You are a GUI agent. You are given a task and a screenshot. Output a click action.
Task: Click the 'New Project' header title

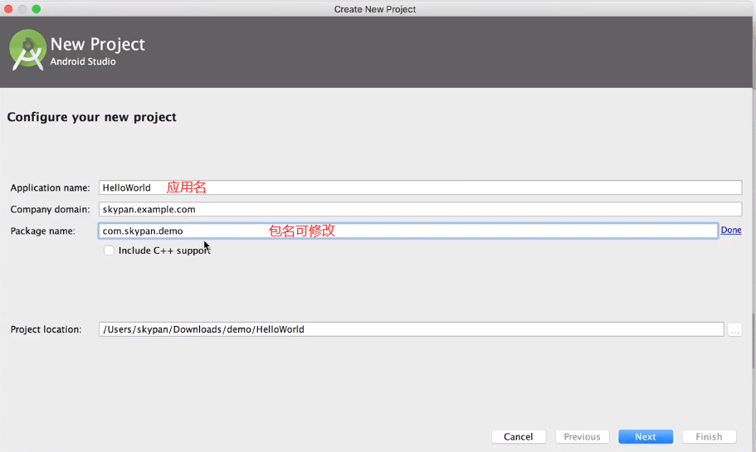pyautogui.click(x=97, y=44)
